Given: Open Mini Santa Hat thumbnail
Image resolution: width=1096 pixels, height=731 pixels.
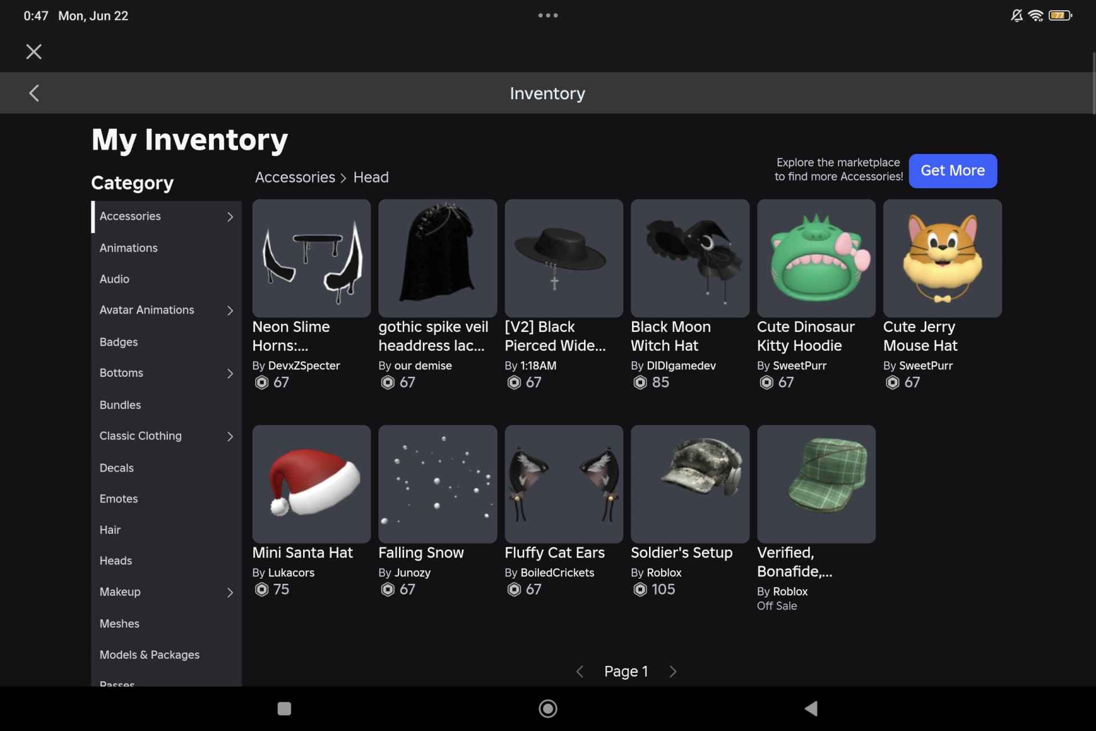Looking at the screenshot, I should [312, 484].
